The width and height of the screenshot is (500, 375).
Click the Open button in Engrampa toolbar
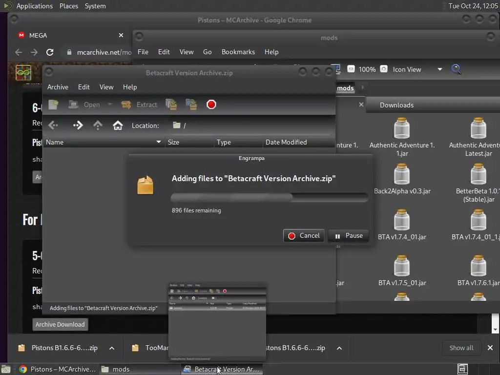pos(84,104)
